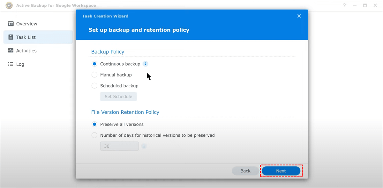This screenshot has height=188, width=383.
Task: Click the info icon next to days field
Action: [144, 146]
